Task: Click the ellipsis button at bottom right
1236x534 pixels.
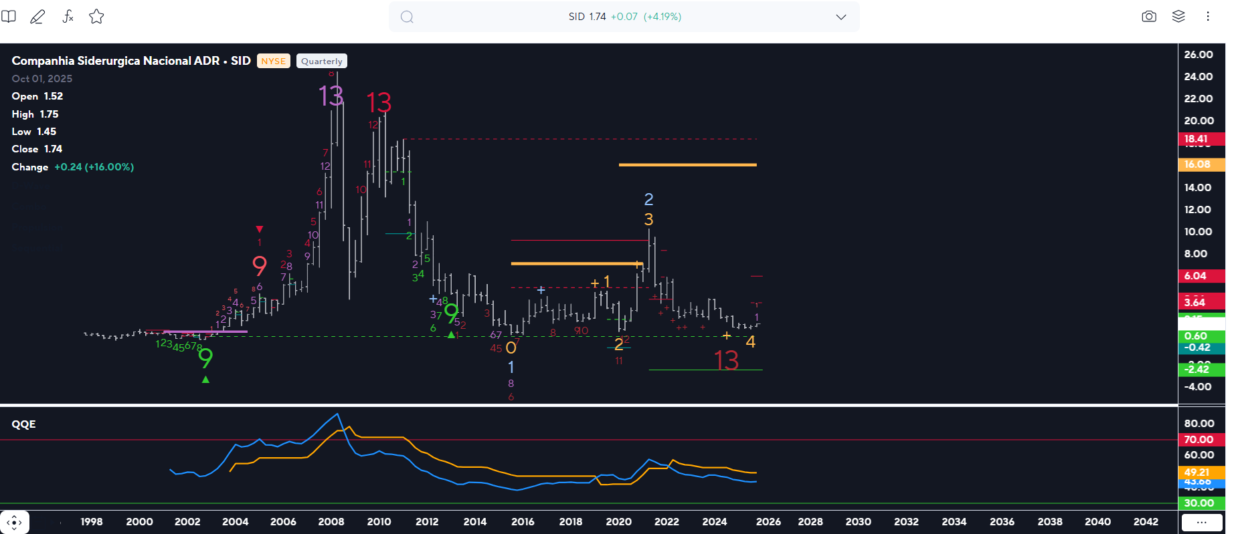Action: (x=1201, y=522)
